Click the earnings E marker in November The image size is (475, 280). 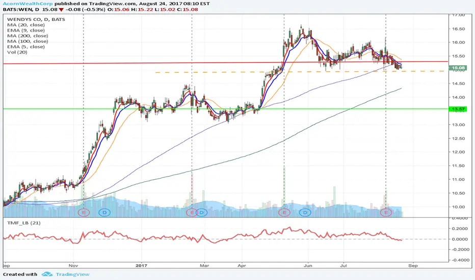[84, 212]
